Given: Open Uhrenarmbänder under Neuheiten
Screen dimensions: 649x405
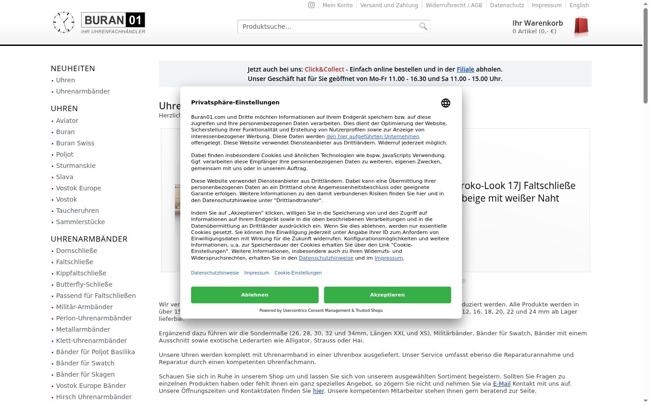Looking at the screenshot, I should [83, 91].
